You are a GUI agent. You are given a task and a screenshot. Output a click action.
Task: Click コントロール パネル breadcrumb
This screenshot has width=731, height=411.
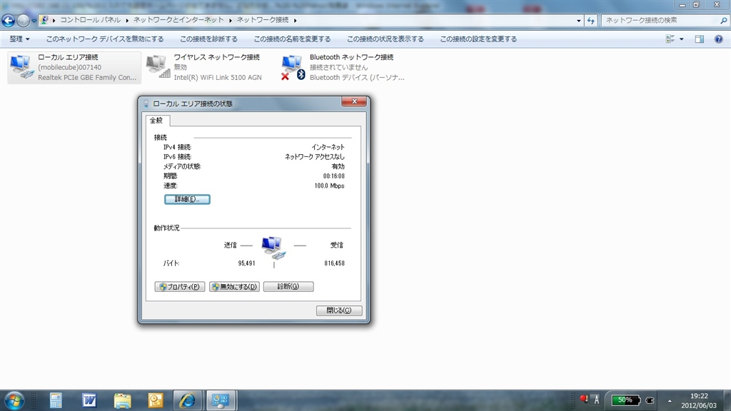(91, 20)
